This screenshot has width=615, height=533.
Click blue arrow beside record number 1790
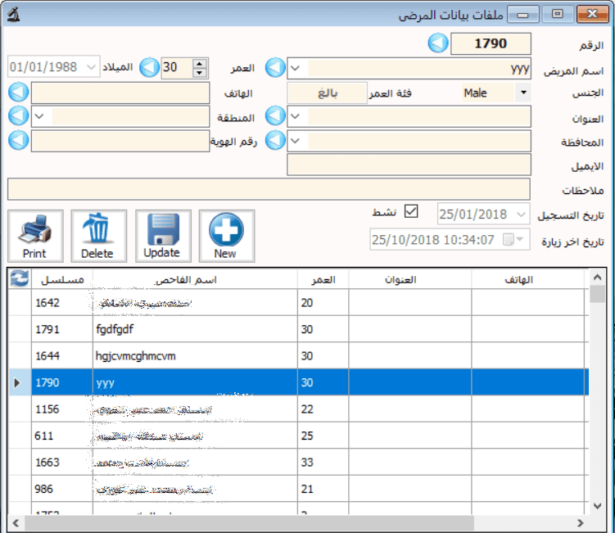pos(438,43)
